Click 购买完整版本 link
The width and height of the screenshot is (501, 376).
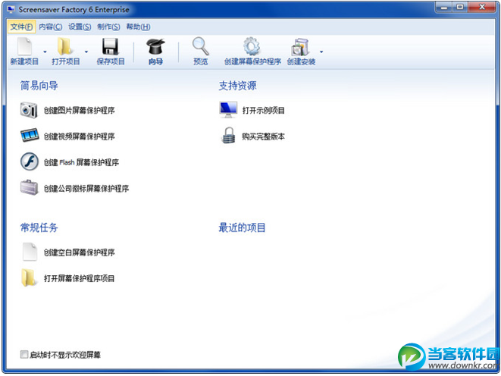[263, 136]
